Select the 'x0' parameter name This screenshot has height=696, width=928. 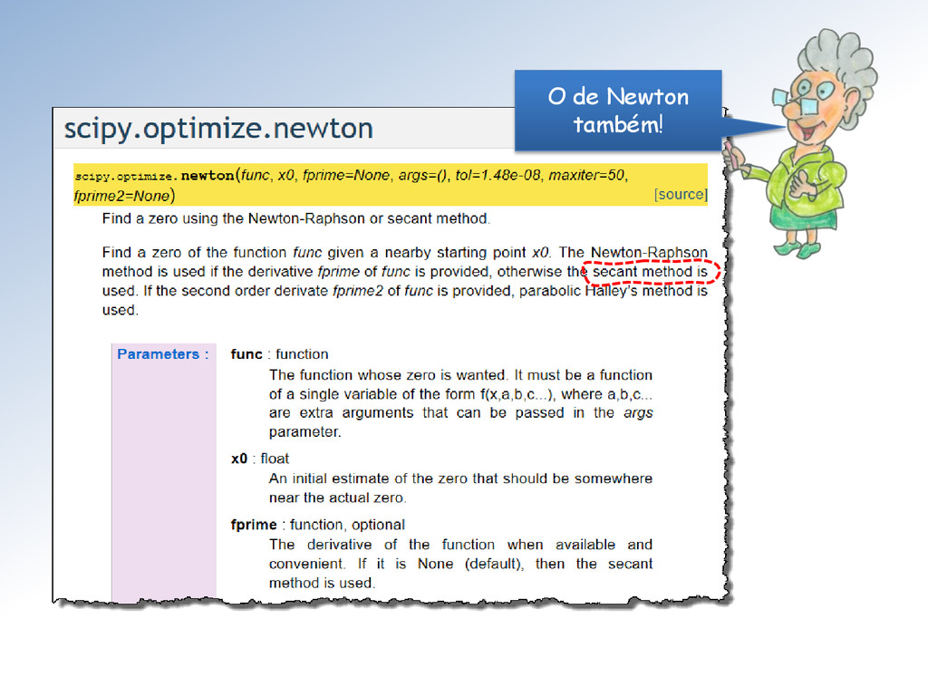tap(239, 459)
